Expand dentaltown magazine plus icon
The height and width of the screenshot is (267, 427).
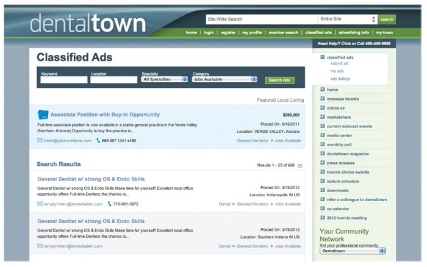tap(323, 154)
